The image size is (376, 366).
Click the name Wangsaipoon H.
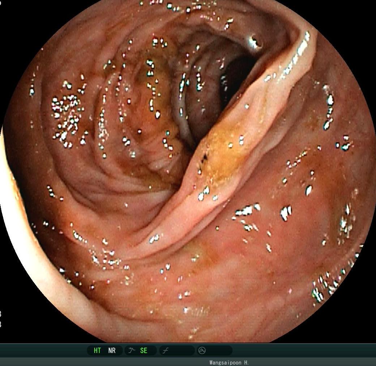coord(229,362)
